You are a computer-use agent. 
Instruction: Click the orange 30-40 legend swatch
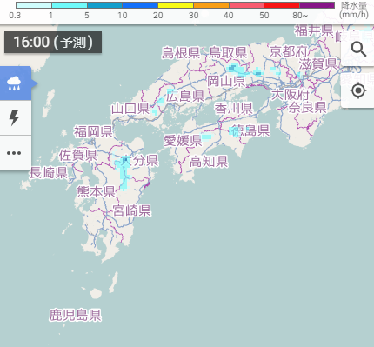tap(211, 5)
